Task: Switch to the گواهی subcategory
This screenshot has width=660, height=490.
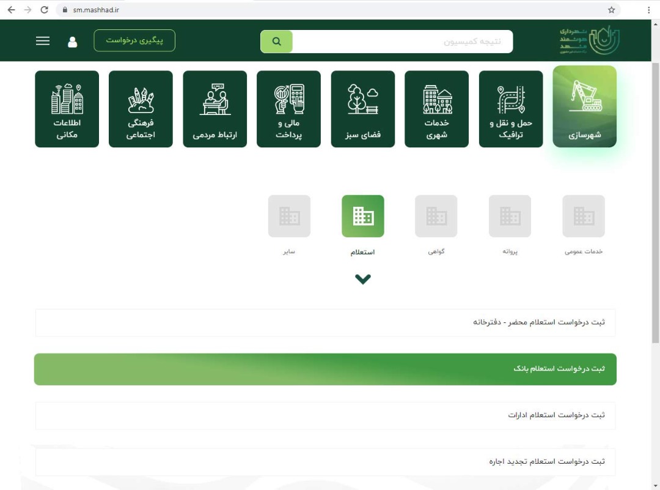Action: [x=436, y=217]
